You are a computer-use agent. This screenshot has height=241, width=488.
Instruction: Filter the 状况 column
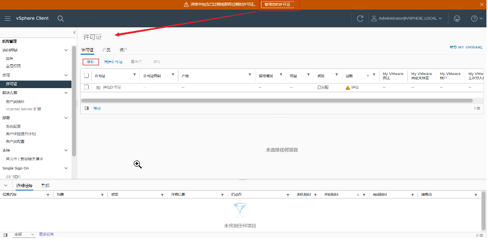pos(336,74)
